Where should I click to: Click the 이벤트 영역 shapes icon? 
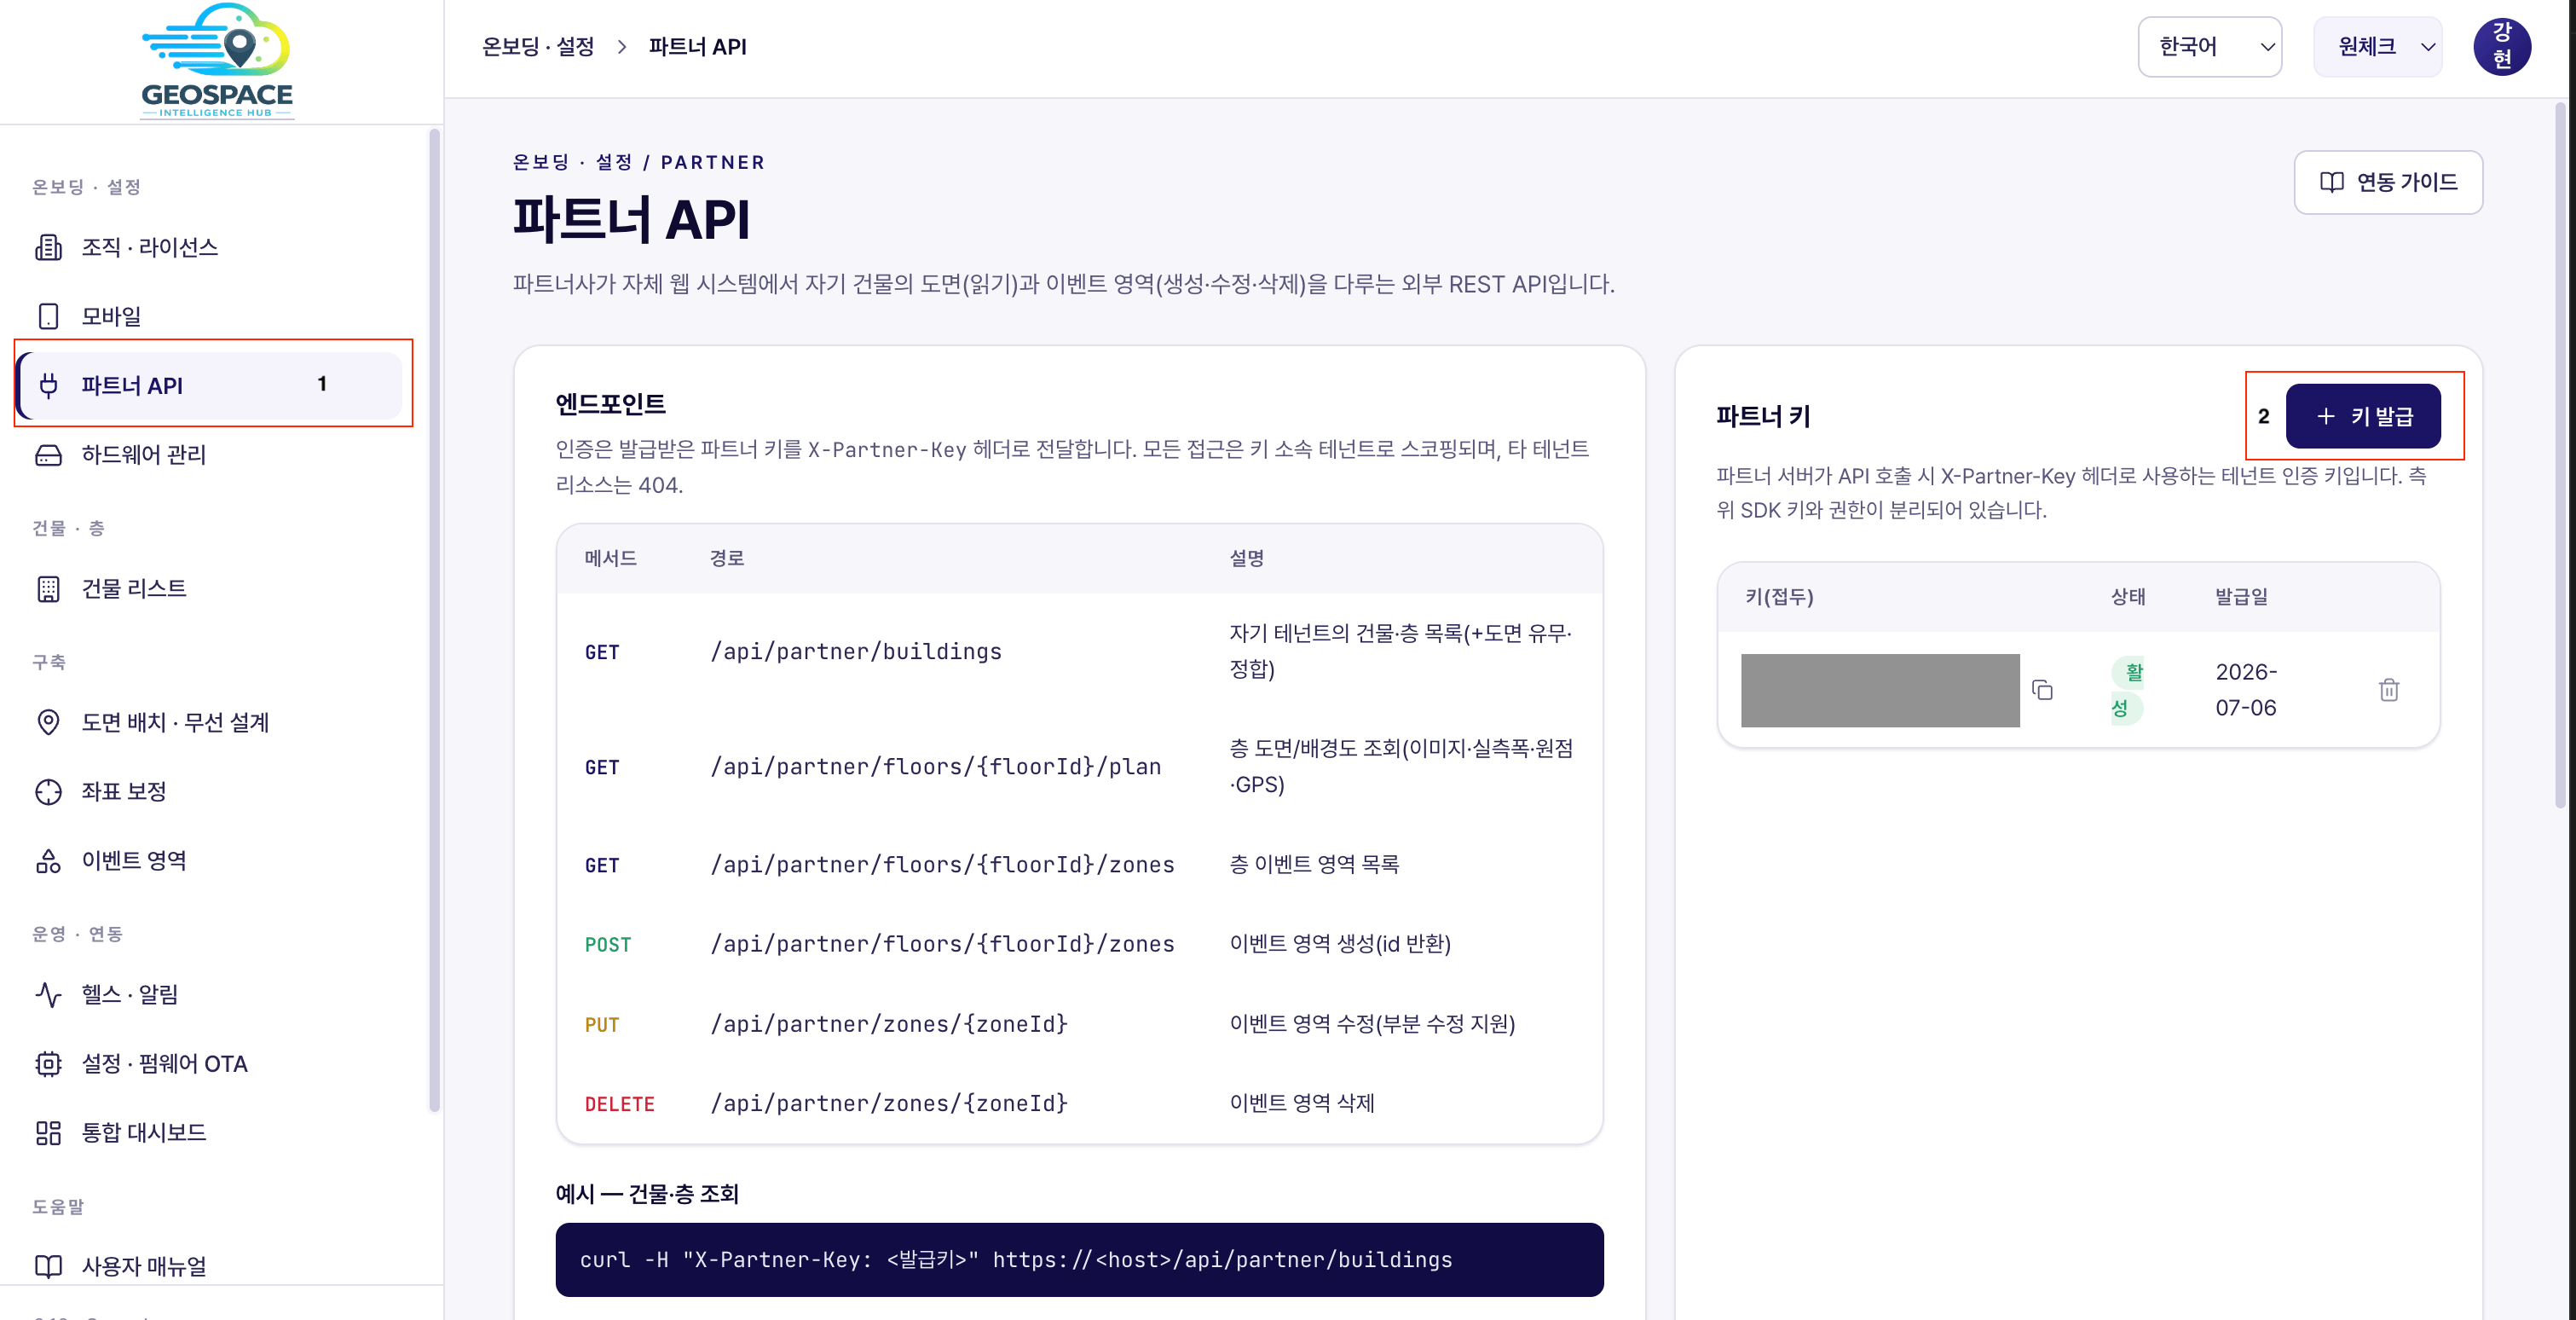[x=48, y=861]
